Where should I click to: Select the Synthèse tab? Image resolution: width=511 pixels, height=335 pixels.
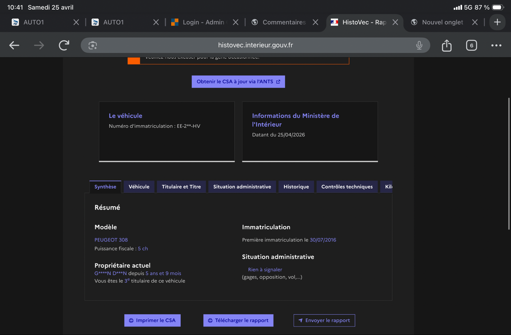(105, 187)
